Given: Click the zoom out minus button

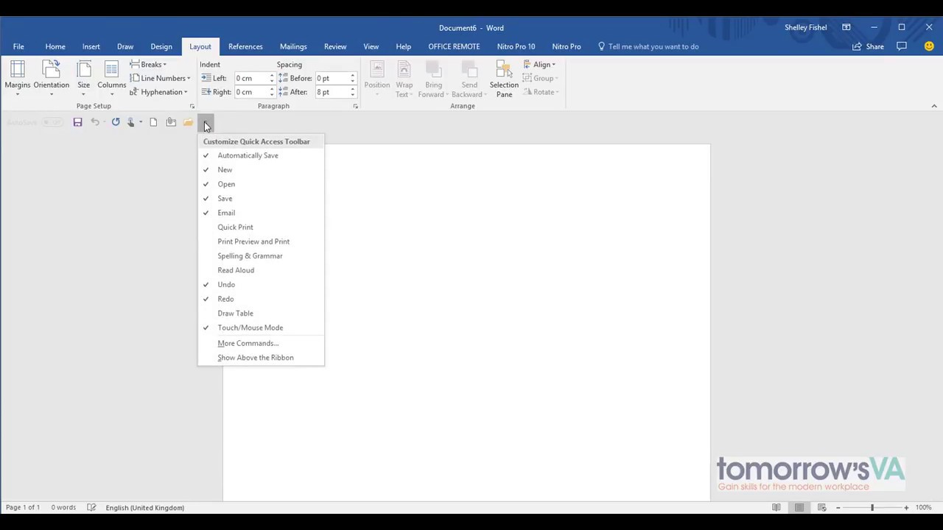Looking at the screenshot, I should [x=838, y=507].
